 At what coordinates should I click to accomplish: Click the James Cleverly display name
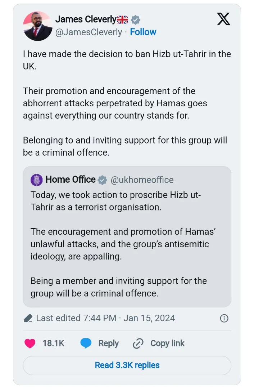[86, 19]
